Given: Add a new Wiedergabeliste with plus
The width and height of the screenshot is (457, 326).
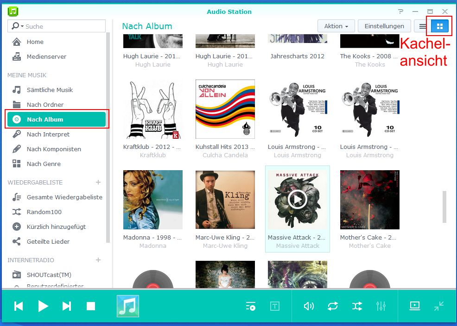Looking at the screenshot, I should pos(98,182).
